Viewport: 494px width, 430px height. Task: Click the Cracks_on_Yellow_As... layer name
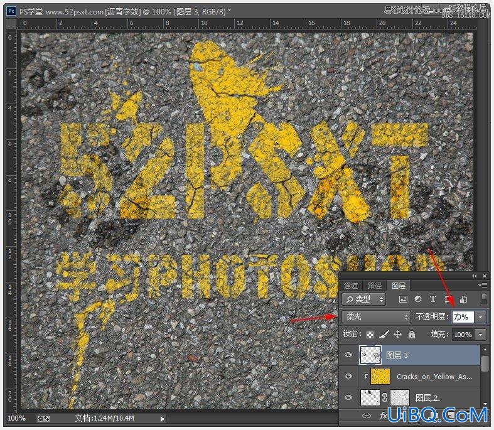(434, 377)
